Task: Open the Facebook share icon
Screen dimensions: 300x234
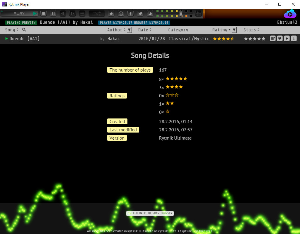Action: click(130, 13)
